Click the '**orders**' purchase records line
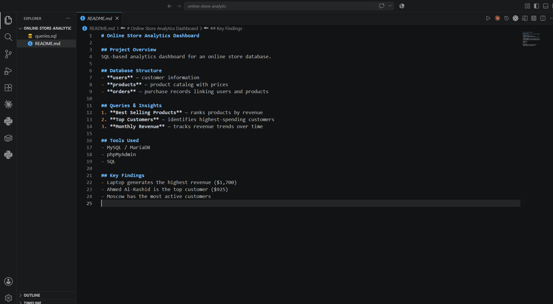This screenshot has width=553, height=304. click(x=185, y=91)
